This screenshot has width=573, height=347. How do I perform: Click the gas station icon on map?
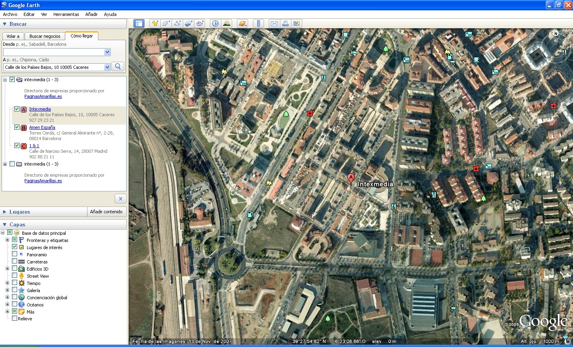250,214
